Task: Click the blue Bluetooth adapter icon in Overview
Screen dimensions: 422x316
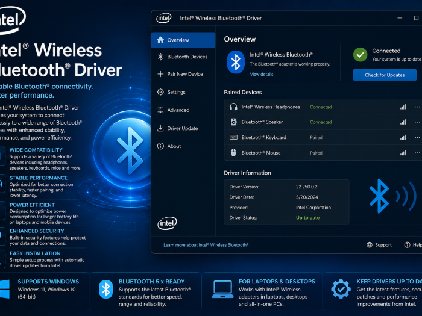Action: click(x=236, y=62)
